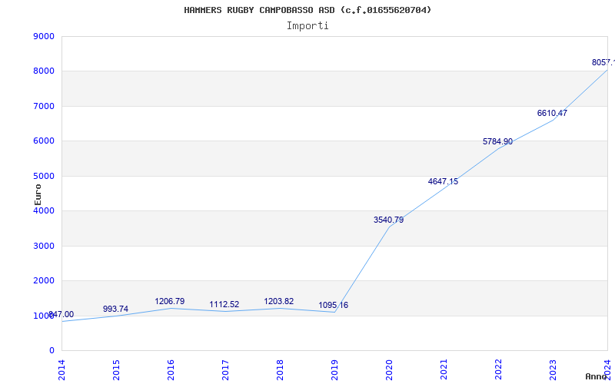The height and width of the screenshot is (384, 615).
Task: Select the 1203.82 data label
Action: pos(279,301)
